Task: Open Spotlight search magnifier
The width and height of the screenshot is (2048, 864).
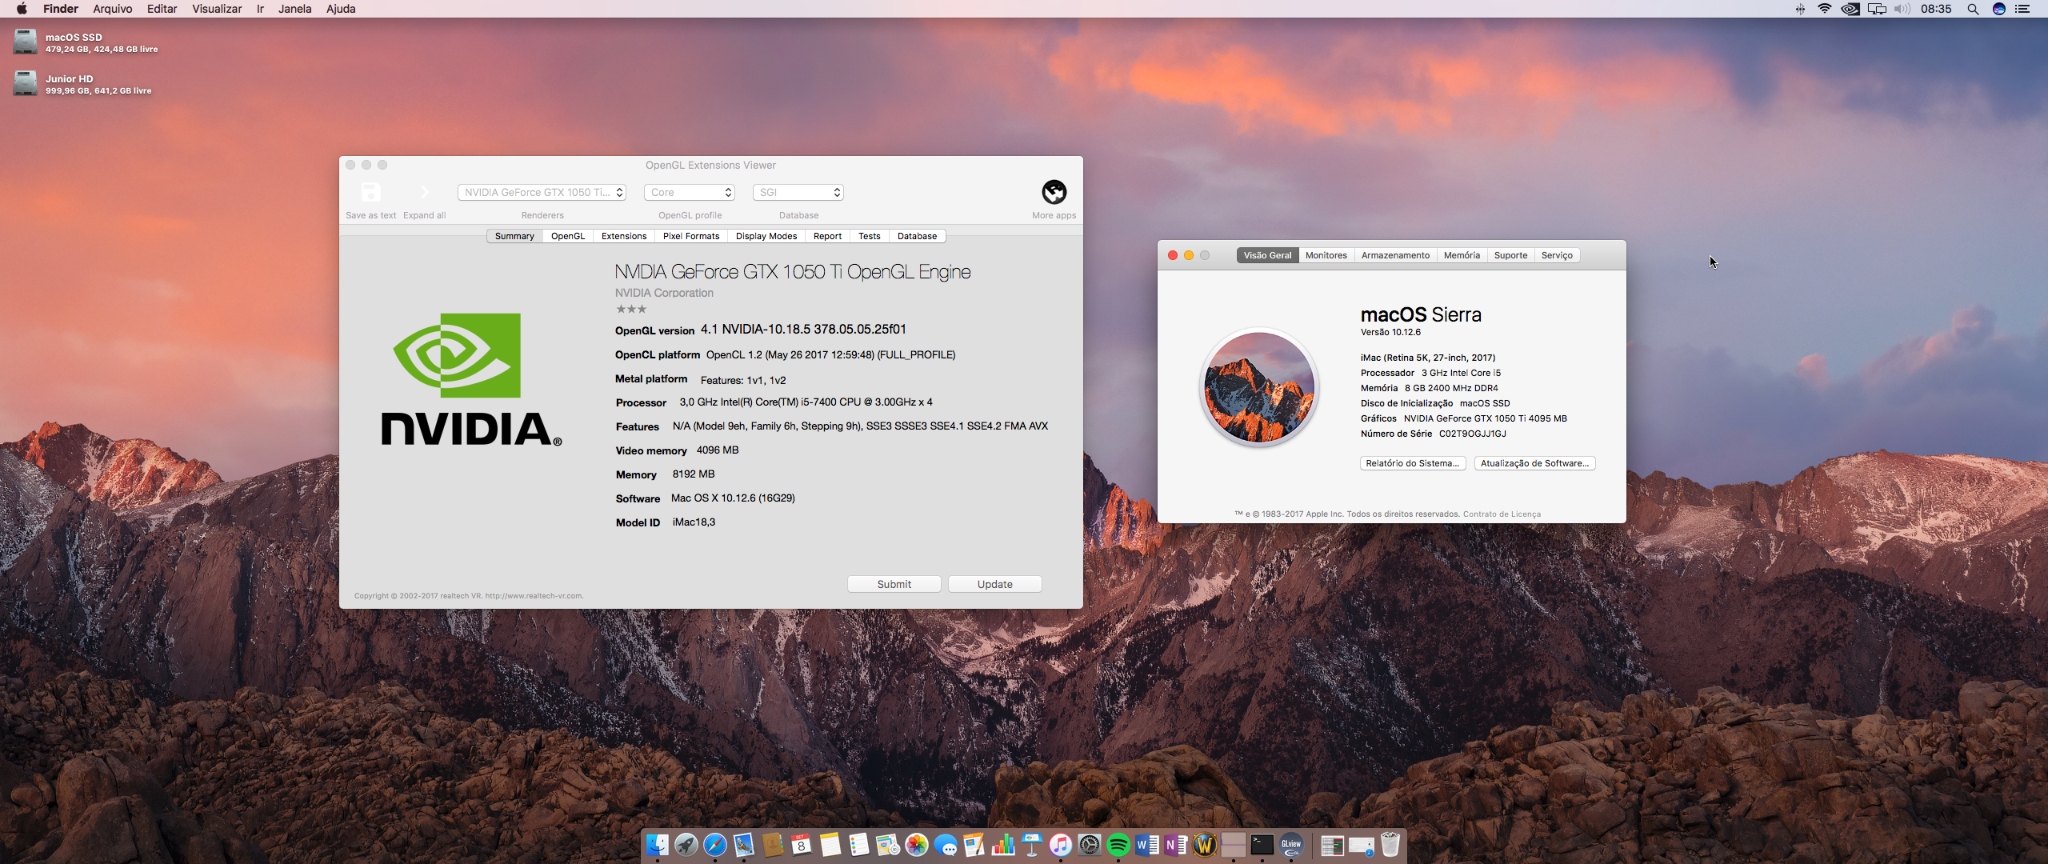Action: (1973, 9)
